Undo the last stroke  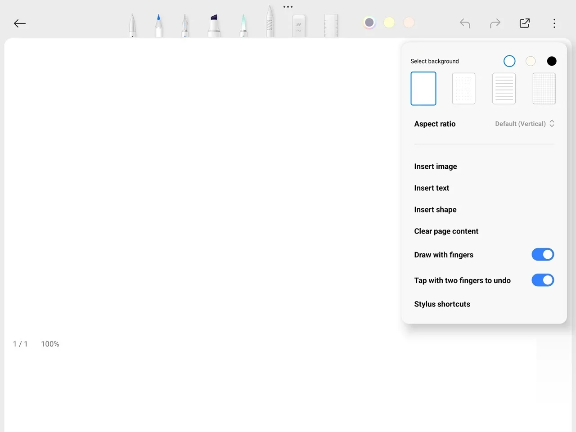tap(465, 23)
